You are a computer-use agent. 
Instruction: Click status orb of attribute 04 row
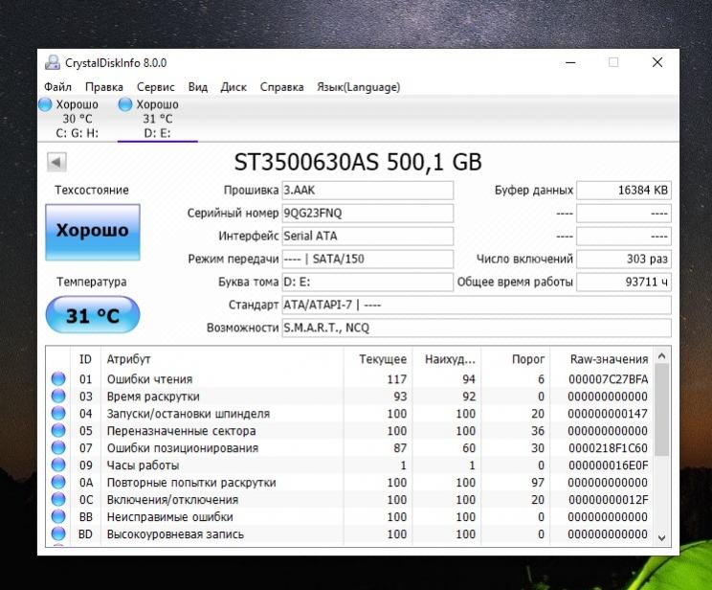tap(58, 413)
